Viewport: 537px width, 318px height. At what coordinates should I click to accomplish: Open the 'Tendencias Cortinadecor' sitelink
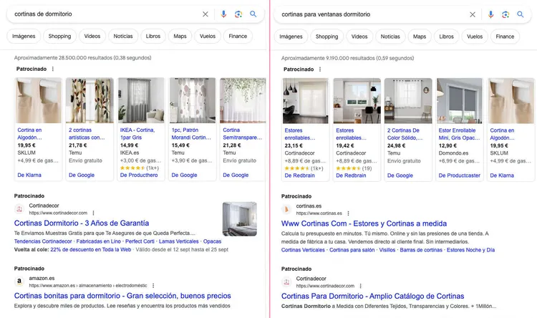(43, 241)
